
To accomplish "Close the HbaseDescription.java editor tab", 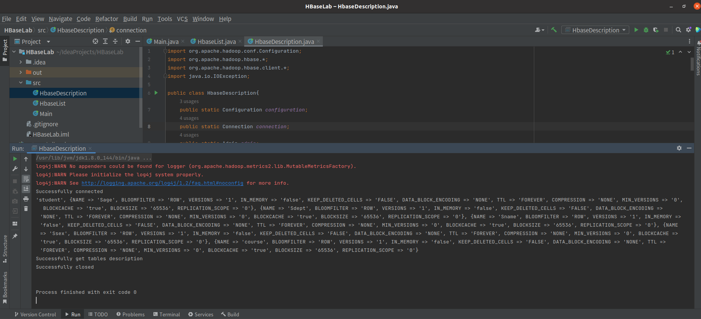I will pos(318,41).
